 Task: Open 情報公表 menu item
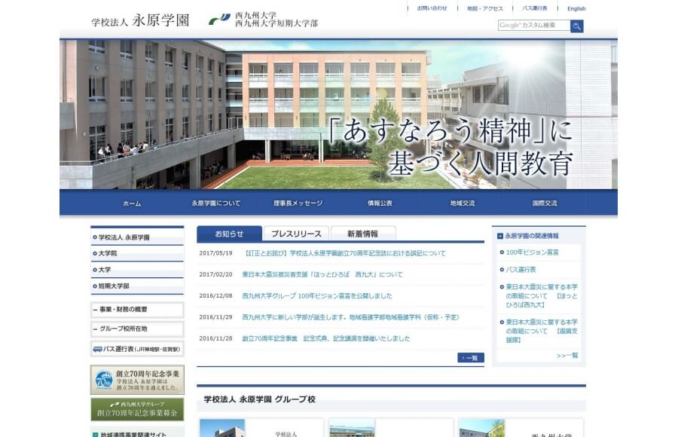(x=380, y=203)
